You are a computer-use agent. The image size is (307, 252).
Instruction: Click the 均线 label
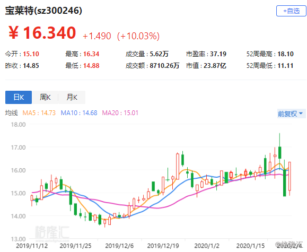point(11,113)
